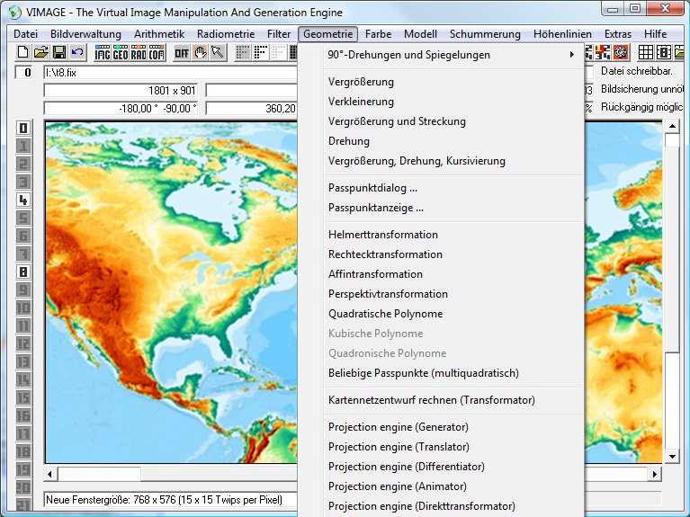Select the RAD toolbar button

click(x=139, y=53)
